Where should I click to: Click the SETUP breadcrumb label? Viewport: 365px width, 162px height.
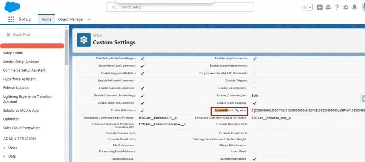pyautogui.click(x=97, y=36)
